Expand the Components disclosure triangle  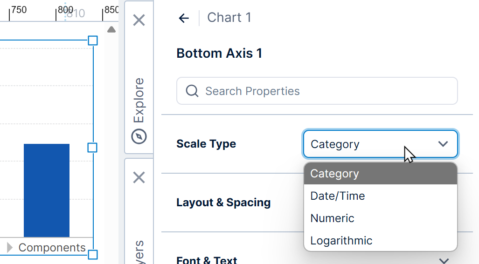[x=10, y=247]
